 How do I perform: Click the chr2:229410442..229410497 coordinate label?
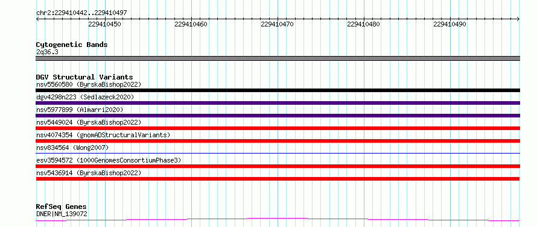pyautogui.click(x=81, y=13)
